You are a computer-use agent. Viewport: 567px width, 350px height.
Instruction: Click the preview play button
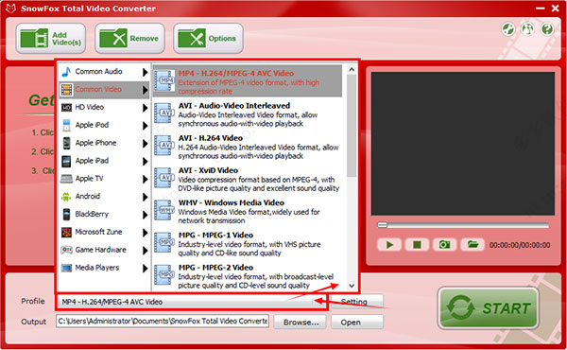pos(389,245)
